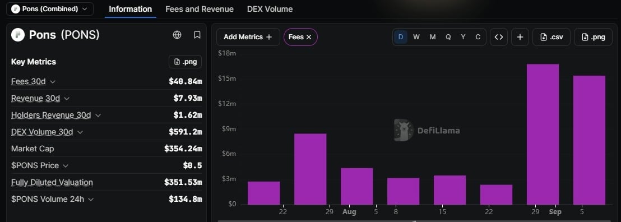
Task: Click the Pons logo next to title
Action: click(18, 35)
